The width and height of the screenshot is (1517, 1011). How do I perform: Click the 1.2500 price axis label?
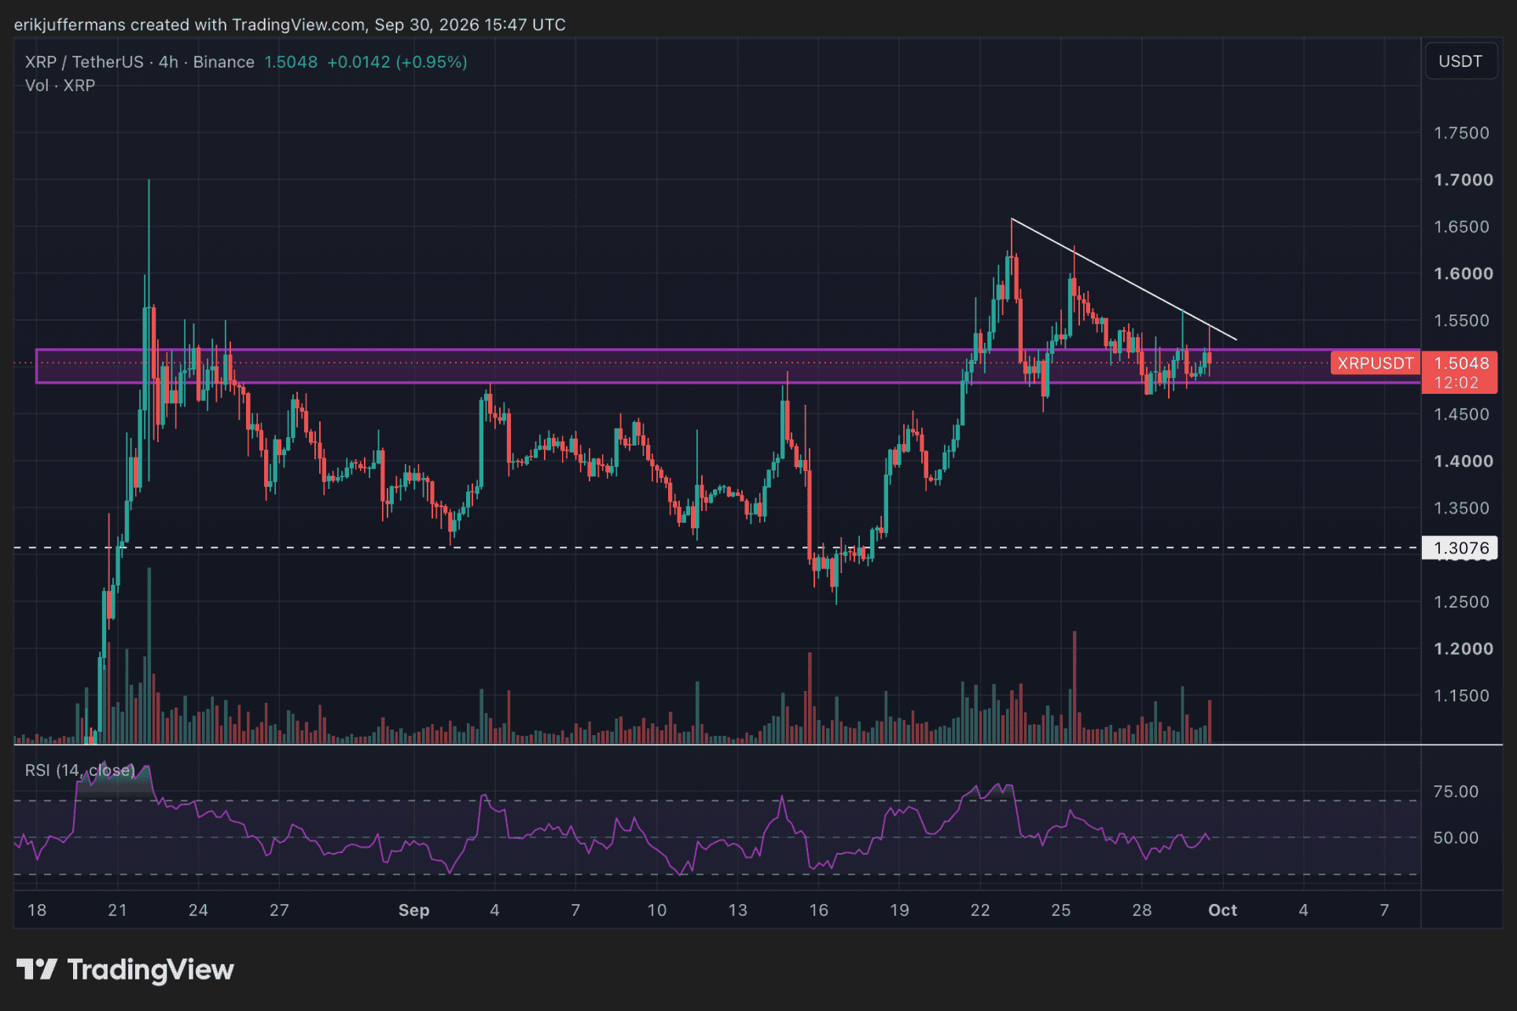pos(1461,602)
